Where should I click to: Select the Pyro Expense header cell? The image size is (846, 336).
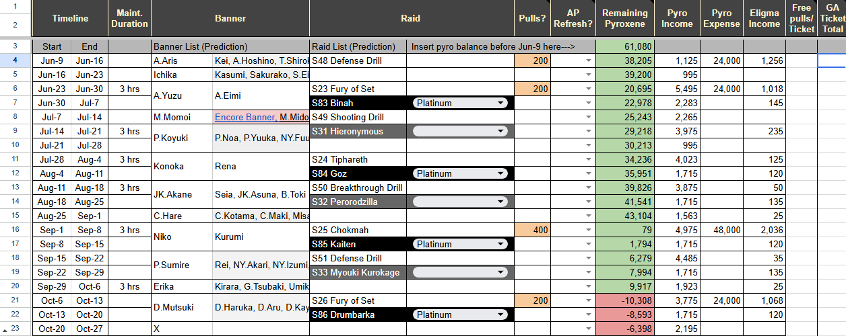tap(721, 18)
